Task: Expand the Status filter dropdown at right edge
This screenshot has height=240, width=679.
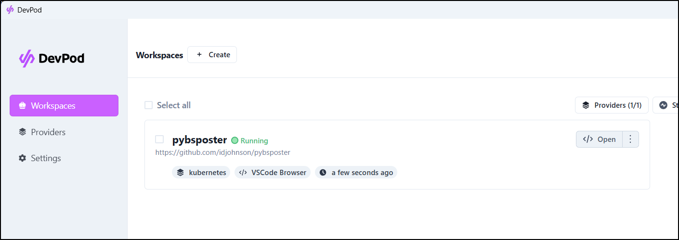Action: (x=666, y=105)
